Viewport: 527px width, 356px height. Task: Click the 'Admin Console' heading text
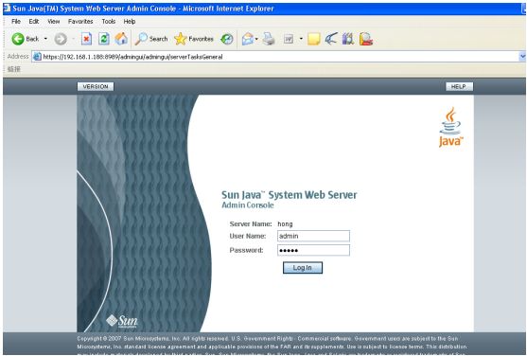pyautogui.click(x=248, y=205)
